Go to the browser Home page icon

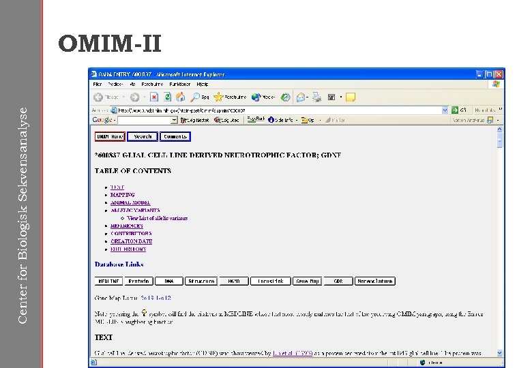(180, 97)
